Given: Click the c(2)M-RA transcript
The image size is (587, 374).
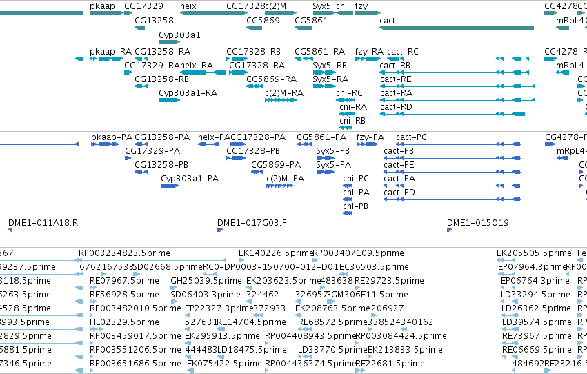Looking at the screenshot, I should coord(281,100).
